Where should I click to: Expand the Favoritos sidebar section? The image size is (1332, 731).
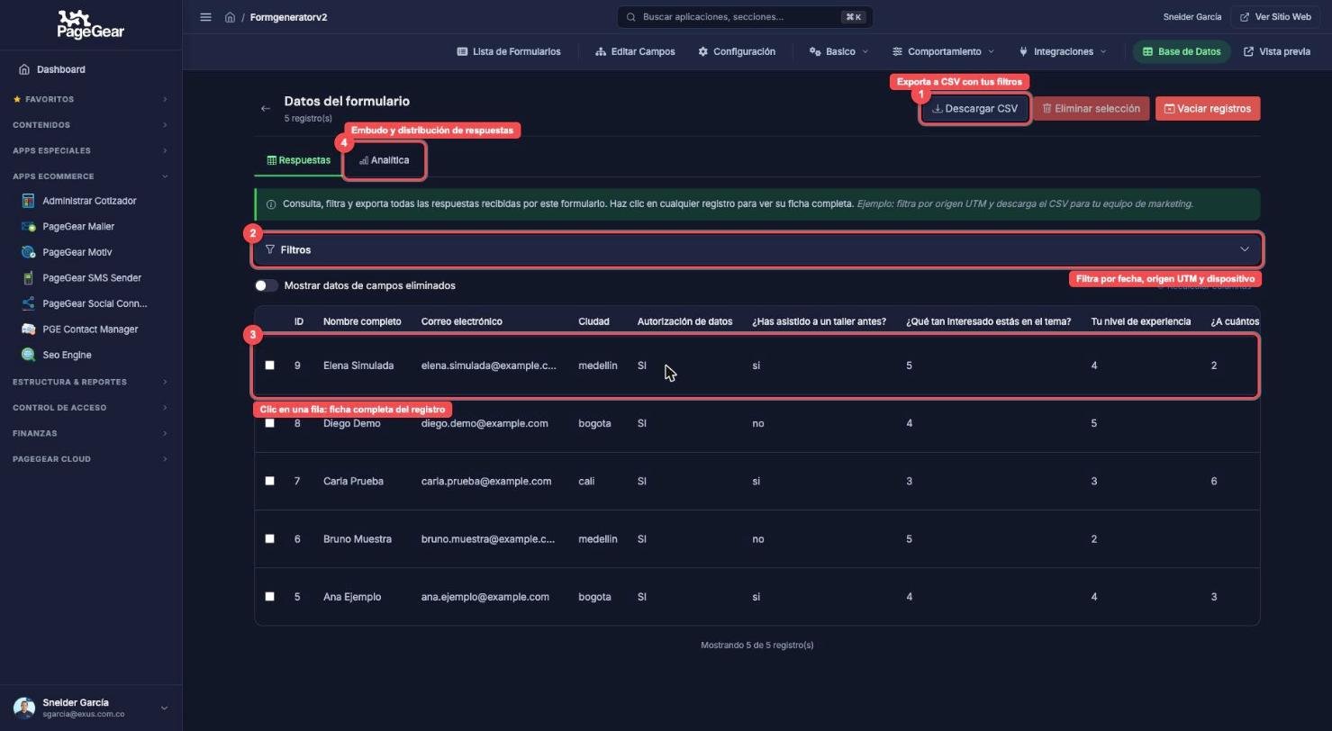point(91,99)
